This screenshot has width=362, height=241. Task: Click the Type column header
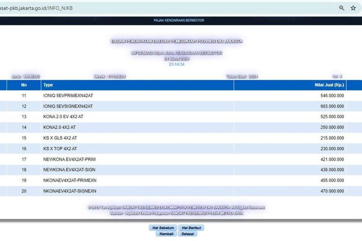[48, 85]
